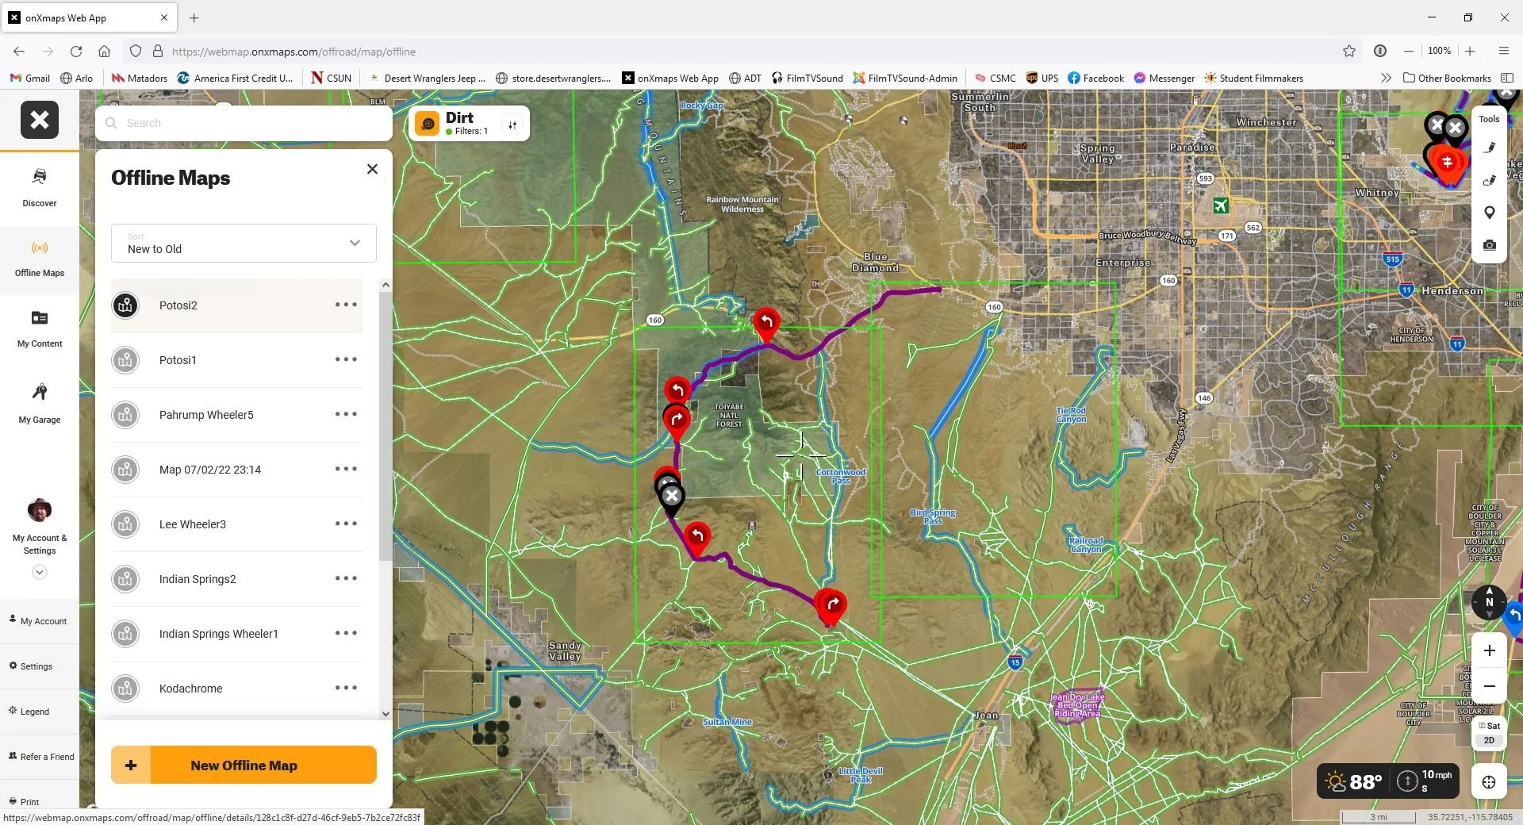Open the Facebook bookmark
The image size is (1523, 825).
[x=1095, y=78]
